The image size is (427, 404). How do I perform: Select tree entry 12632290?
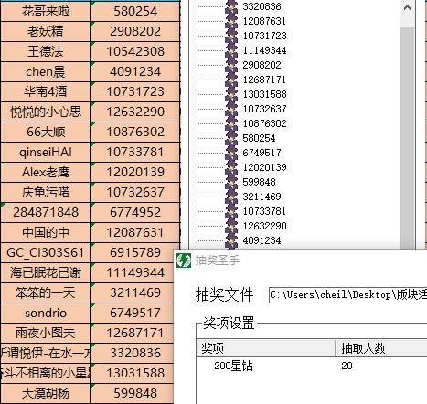264,226
